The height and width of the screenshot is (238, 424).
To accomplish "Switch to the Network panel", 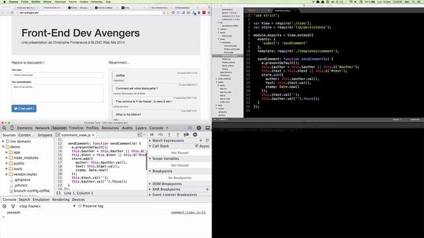I will (42, 128).
